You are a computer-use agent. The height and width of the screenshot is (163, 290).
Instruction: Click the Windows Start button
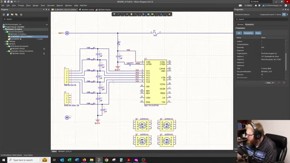4,160
